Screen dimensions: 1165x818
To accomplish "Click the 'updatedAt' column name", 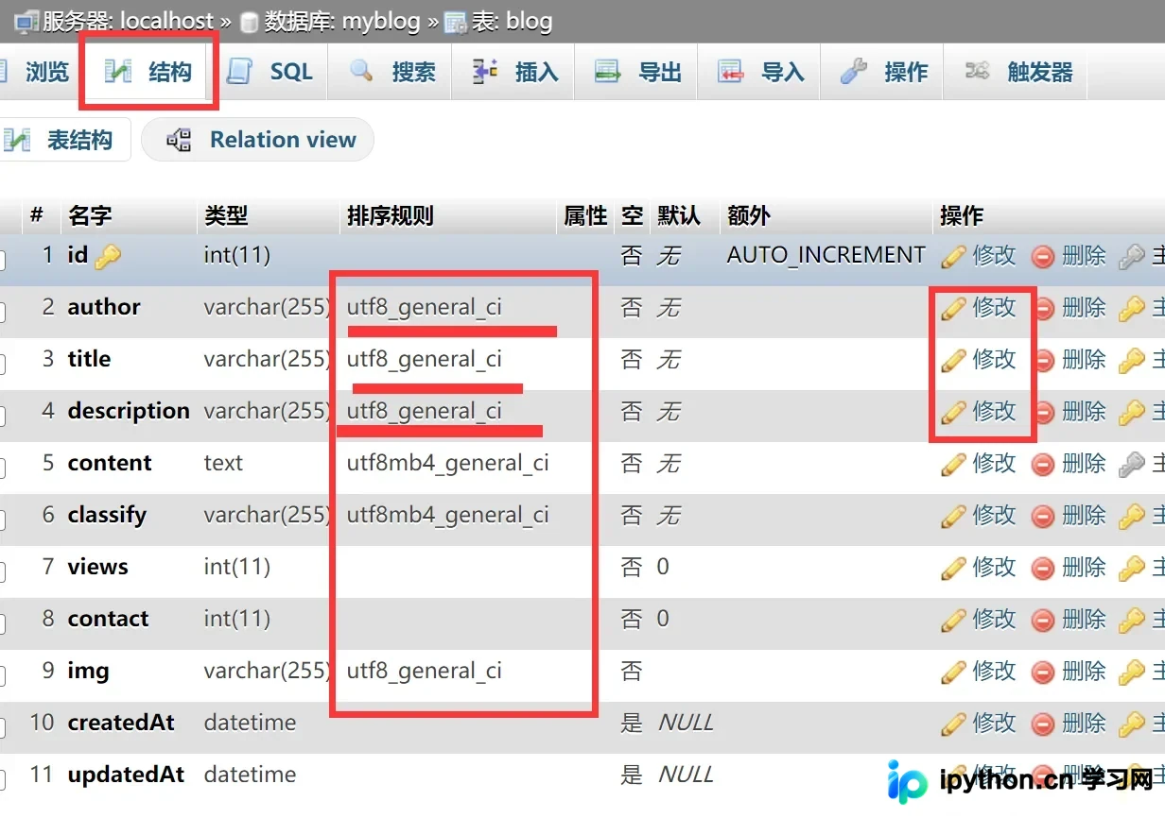I will pos(126,775).
